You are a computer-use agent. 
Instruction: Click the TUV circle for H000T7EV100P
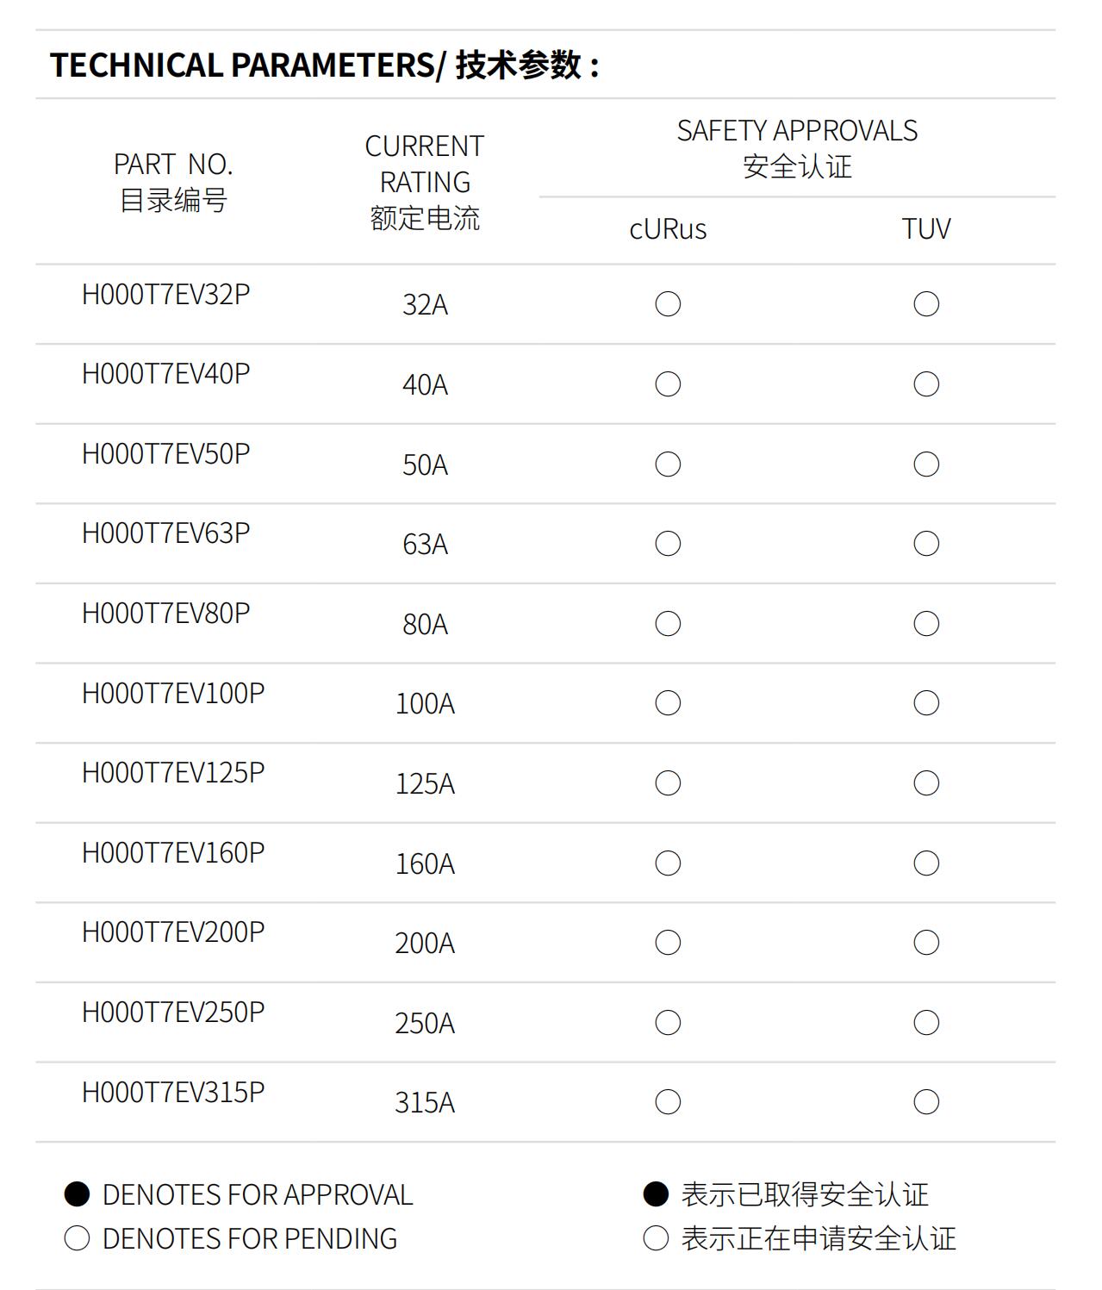[x=926, y=703]
